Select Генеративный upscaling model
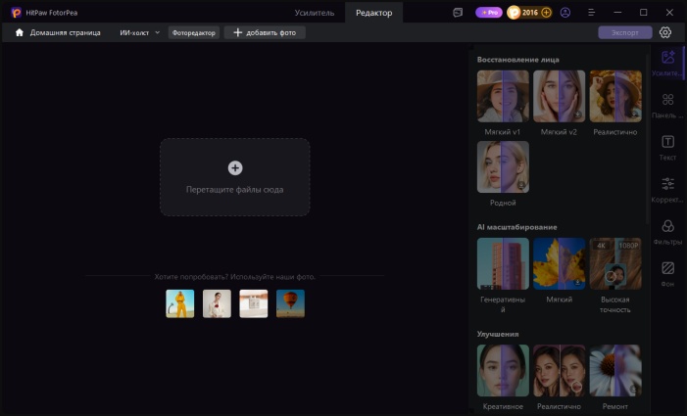The image size is (687, 416). [x=503, y=263]
